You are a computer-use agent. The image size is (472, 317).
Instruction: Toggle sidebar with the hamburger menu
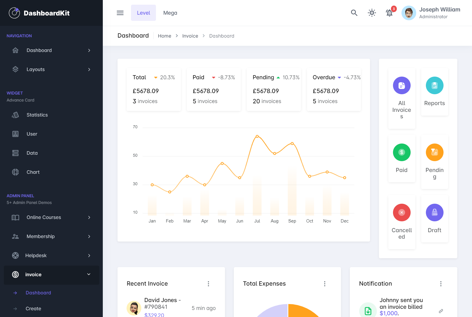[x=120, y=13]
